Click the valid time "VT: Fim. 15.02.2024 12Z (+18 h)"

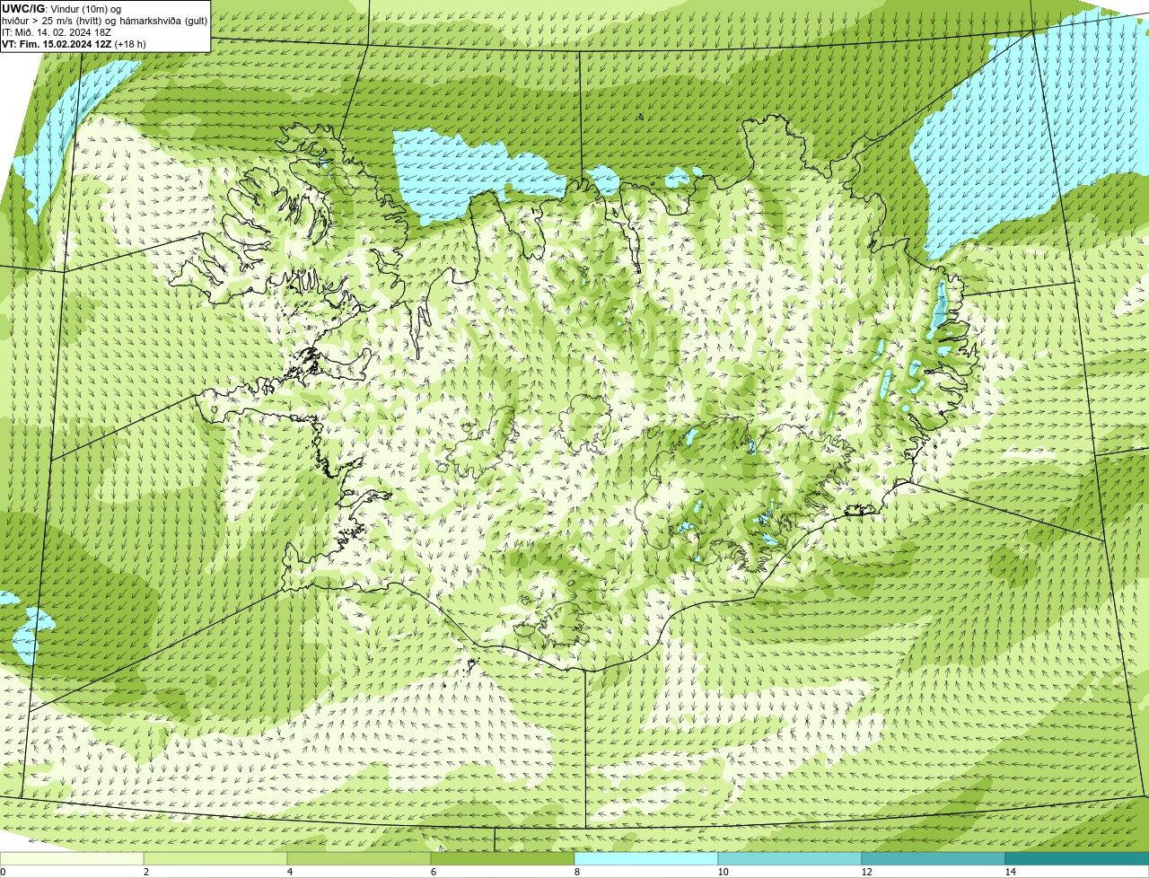coord(74,43)
